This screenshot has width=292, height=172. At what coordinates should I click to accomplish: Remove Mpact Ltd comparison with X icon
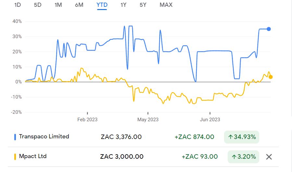coord(269,157)
